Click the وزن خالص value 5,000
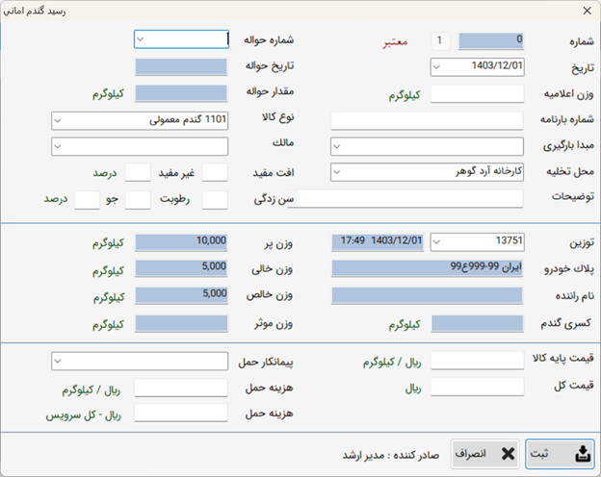Screen dimensions: 601x477 (181, 295)
